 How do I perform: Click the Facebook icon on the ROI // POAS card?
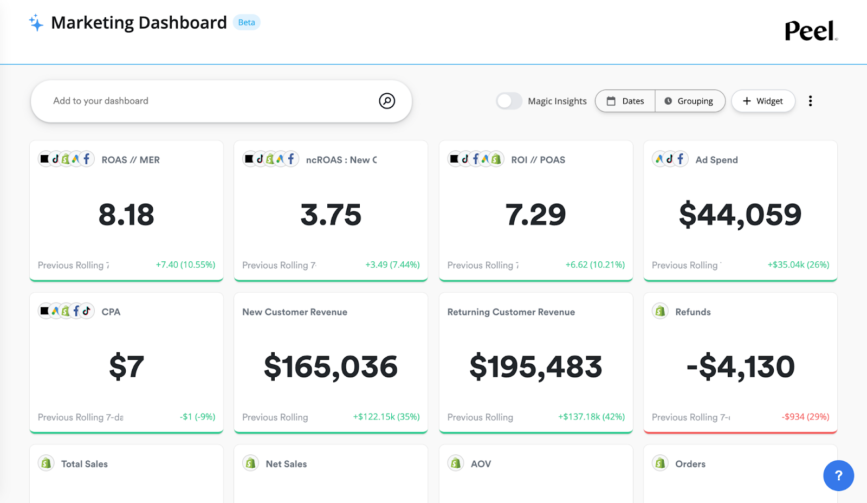point(477,159)
